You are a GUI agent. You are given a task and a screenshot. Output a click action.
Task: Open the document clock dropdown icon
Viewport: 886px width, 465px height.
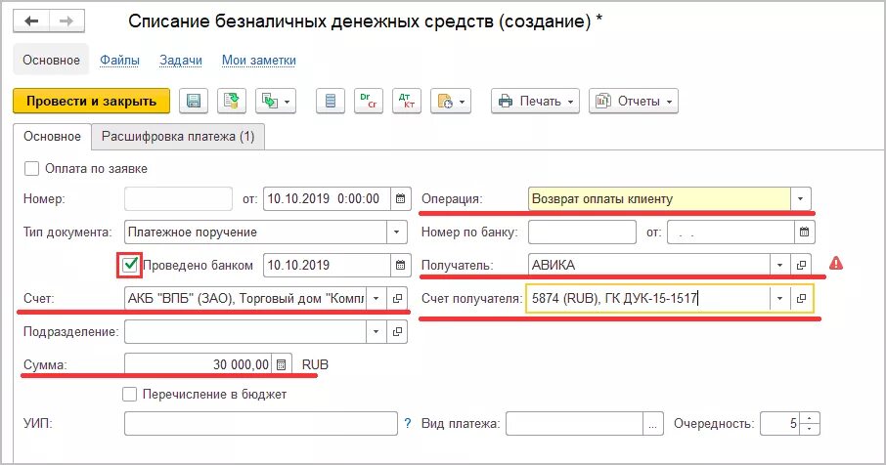[451, 101]
